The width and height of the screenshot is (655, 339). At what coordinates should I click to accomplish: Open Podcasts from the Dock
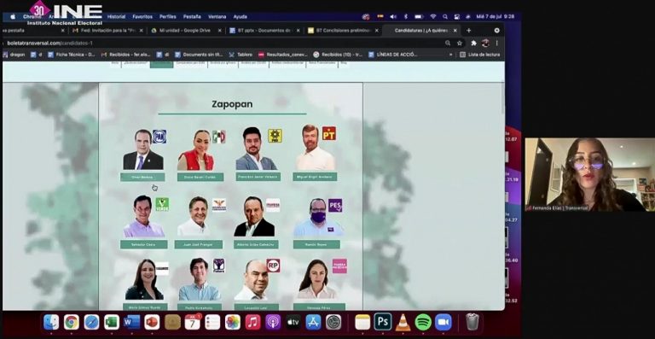click(x=273, y=322)
